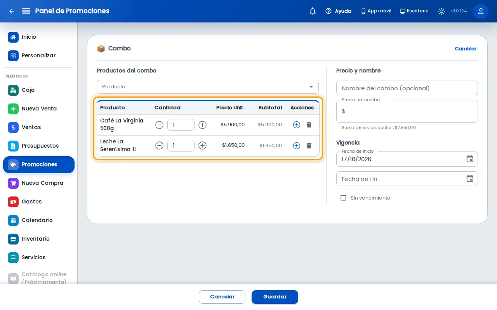Open calendar picker for Fecha de inicio
497x310 pixels.
tap(470, 159)
